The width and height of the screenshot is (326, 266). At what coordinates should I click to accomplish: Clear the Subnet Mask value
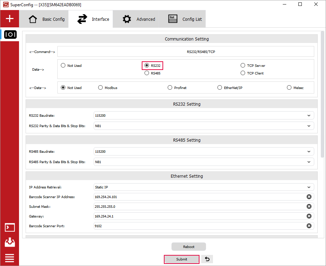click(309, 206)
